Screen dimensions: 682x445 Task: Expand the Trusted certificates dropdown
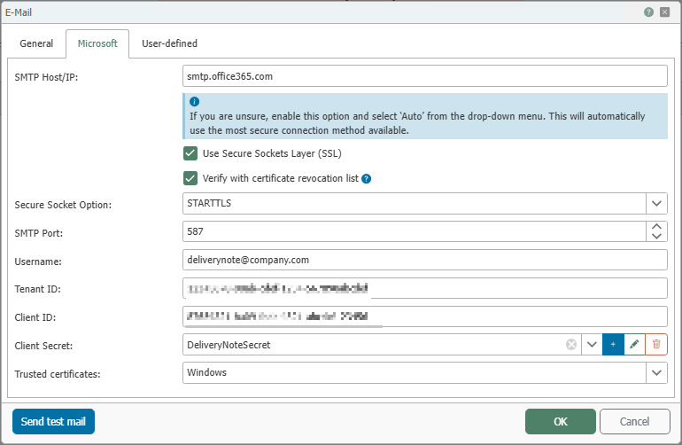coord(656,372)
